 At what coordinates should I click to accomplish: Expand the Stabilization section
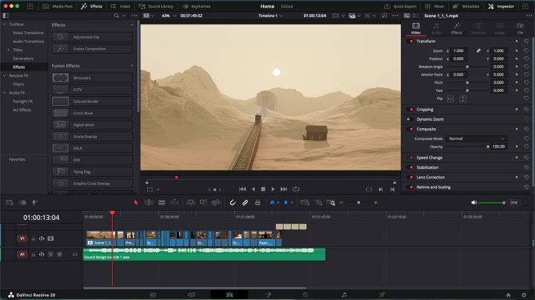[x=427, y=167]
